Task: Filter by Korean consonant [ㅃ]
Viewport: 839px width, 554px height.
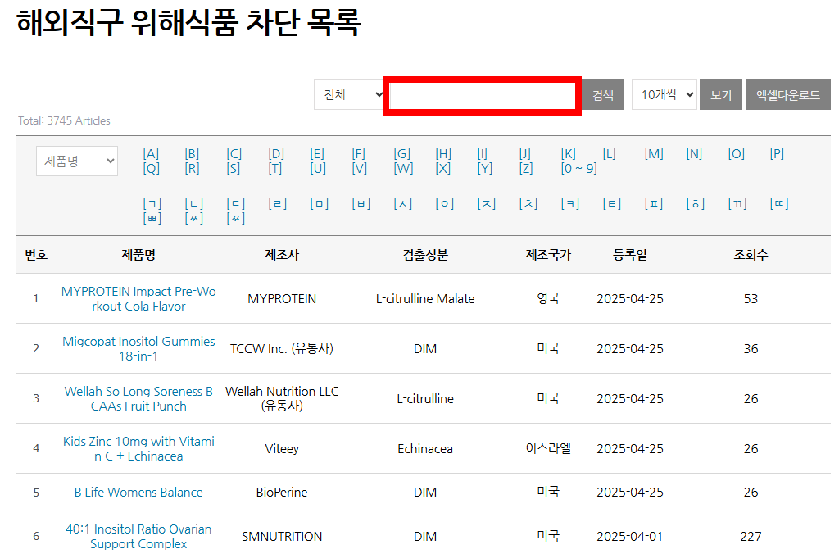Action: click(152, 218)
